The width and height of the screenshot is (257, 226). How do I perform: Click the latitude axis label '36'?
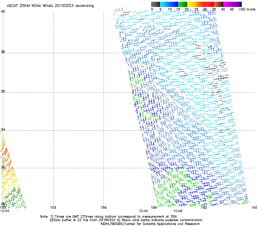(x=3, y=91)
